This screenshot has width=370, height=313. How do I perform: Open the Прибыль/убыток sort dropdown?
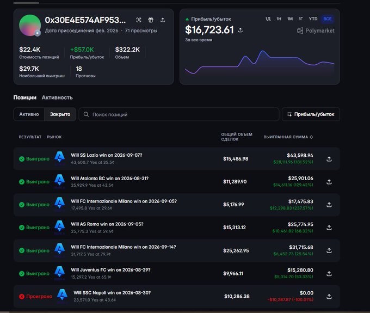tap(311, 114)
